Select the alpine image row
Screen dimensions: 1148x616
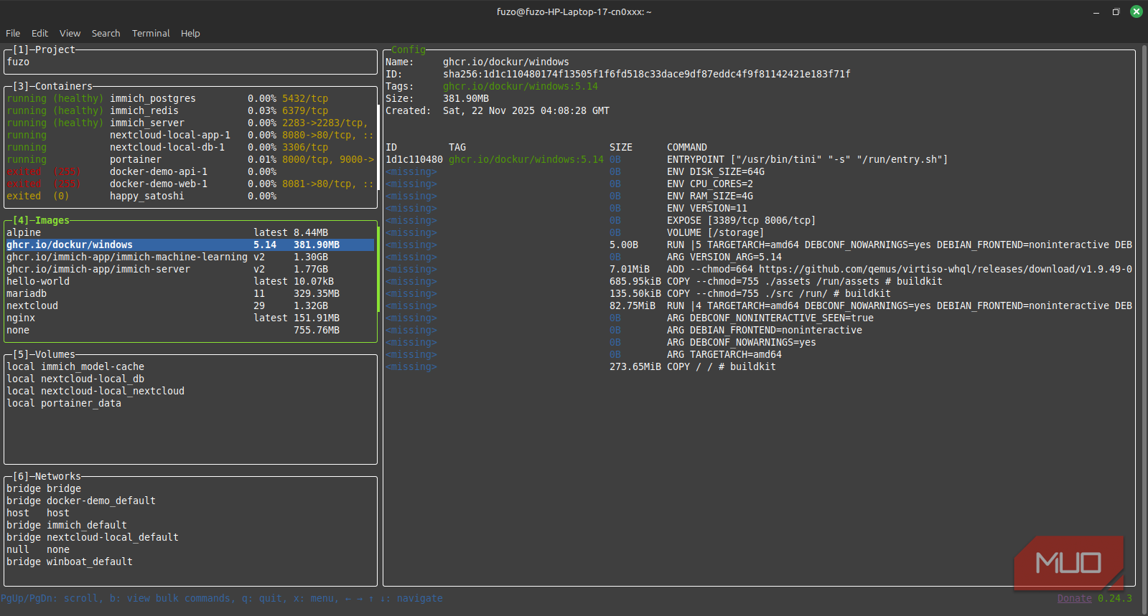point(190,232)
